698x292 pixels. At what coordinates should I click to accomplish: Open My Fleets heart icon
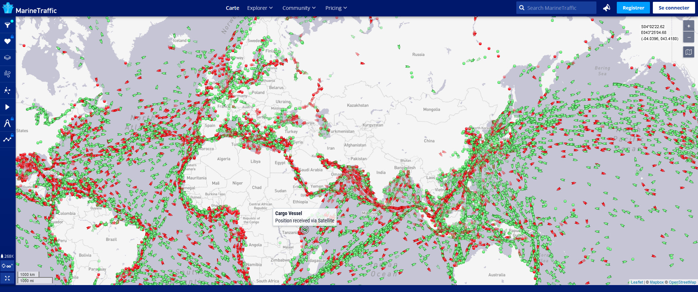pyautogui.click(x=7, y=41)
